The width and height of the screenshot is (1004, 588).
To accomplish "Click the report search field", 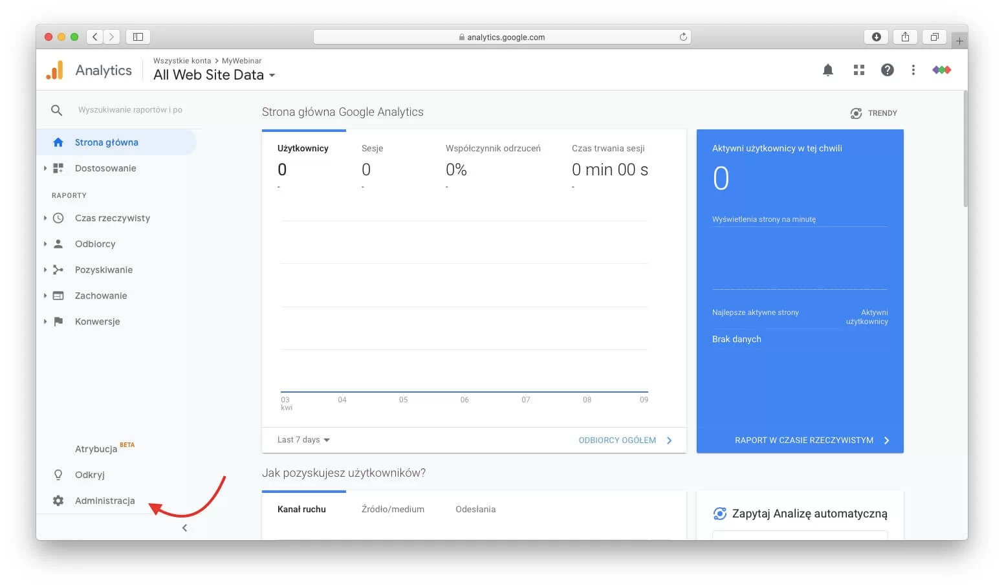I will pos(130,110).
